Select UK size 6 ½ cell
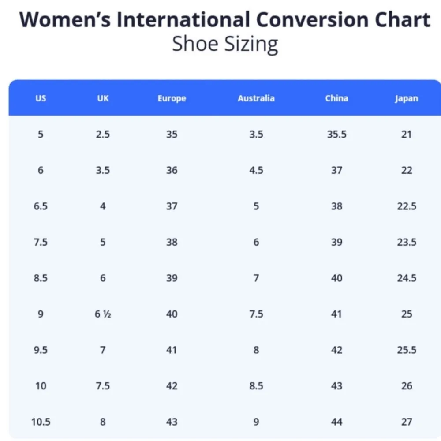441x441 pixels. [x=103, y=314]
